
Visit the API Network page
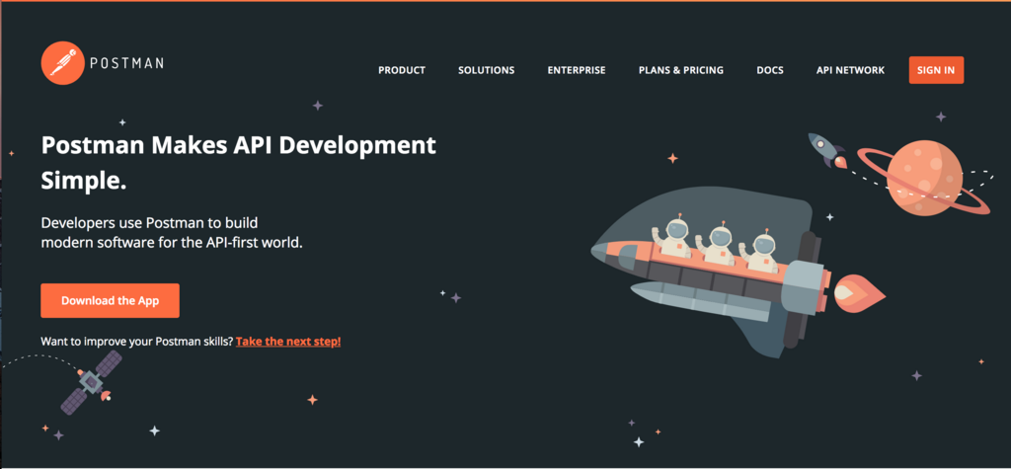[850, 70]
